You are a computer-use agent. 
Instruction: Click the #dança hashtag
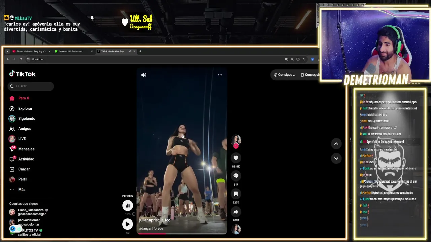click(145, 228)
